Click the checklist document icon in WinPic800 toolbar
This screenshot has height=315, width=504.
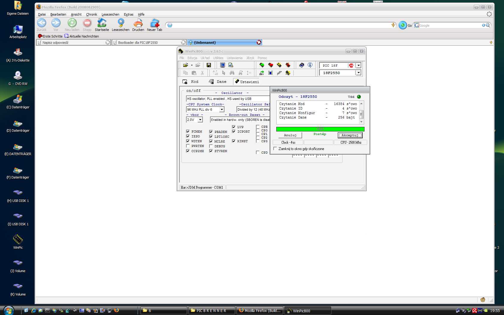point(231,65)
